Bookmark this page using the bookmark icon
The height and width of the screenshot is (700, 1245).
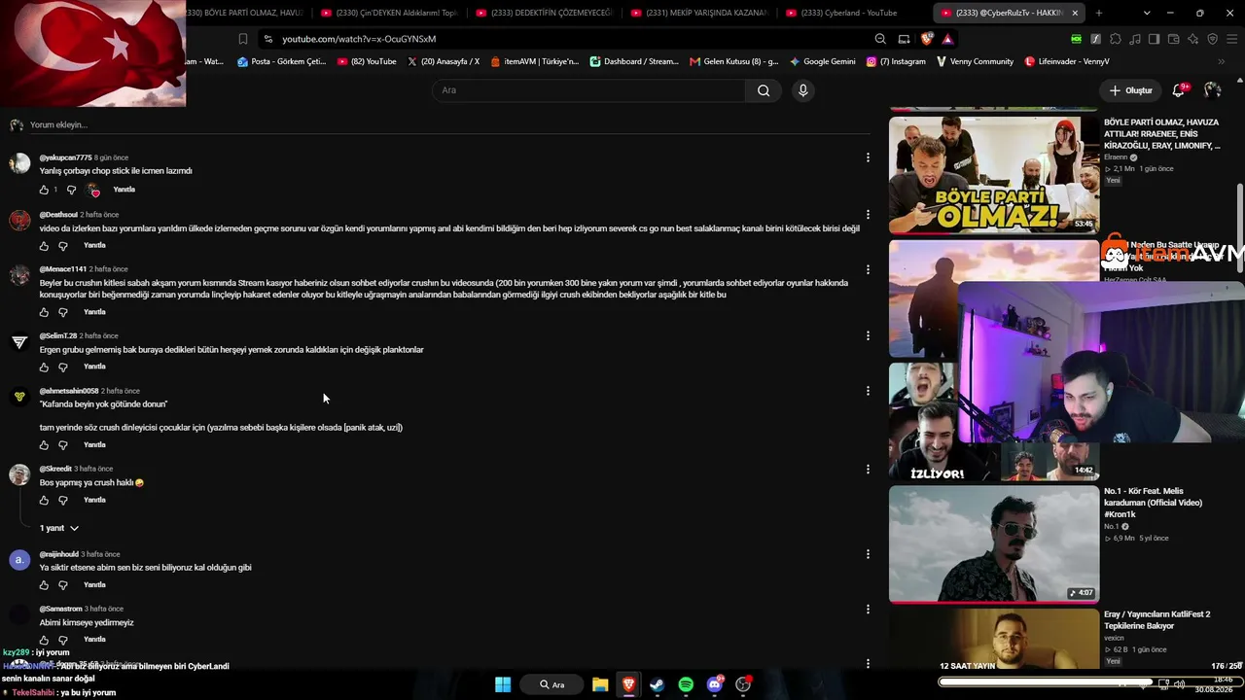pyautogui.click(x=243, y=39)
